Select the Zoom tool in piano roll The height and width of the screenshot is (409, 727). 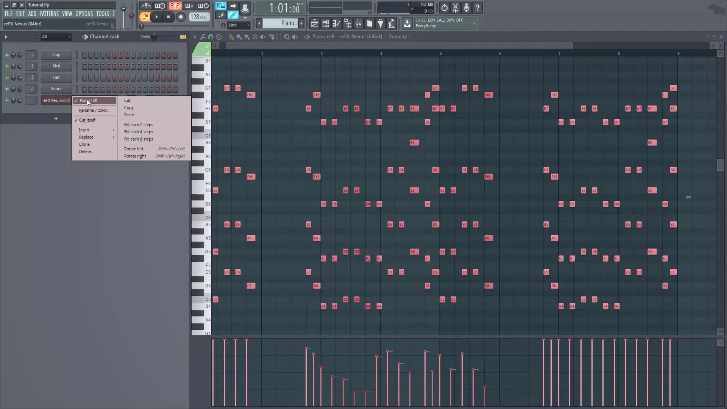(287, 37)
